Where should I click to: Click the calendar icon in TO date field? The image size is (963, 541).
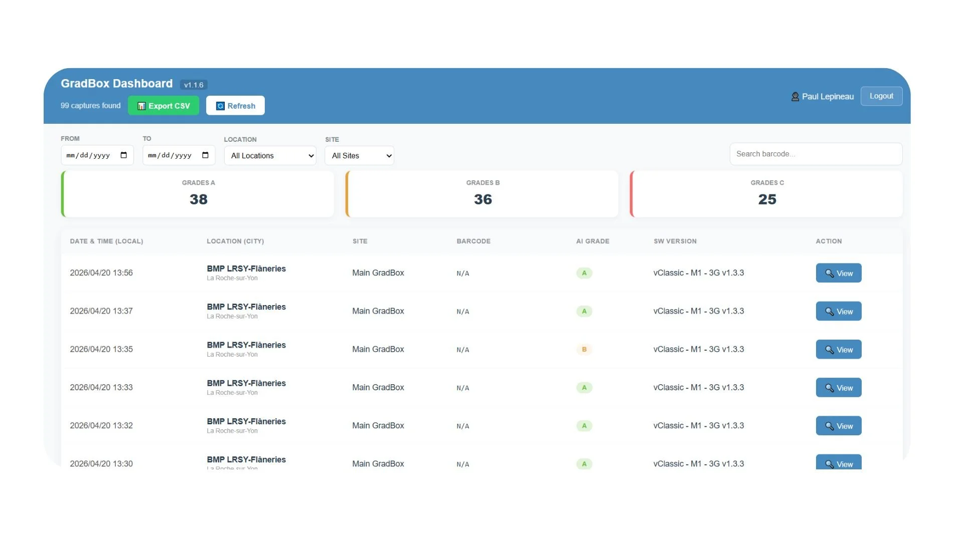click(205, 155)
